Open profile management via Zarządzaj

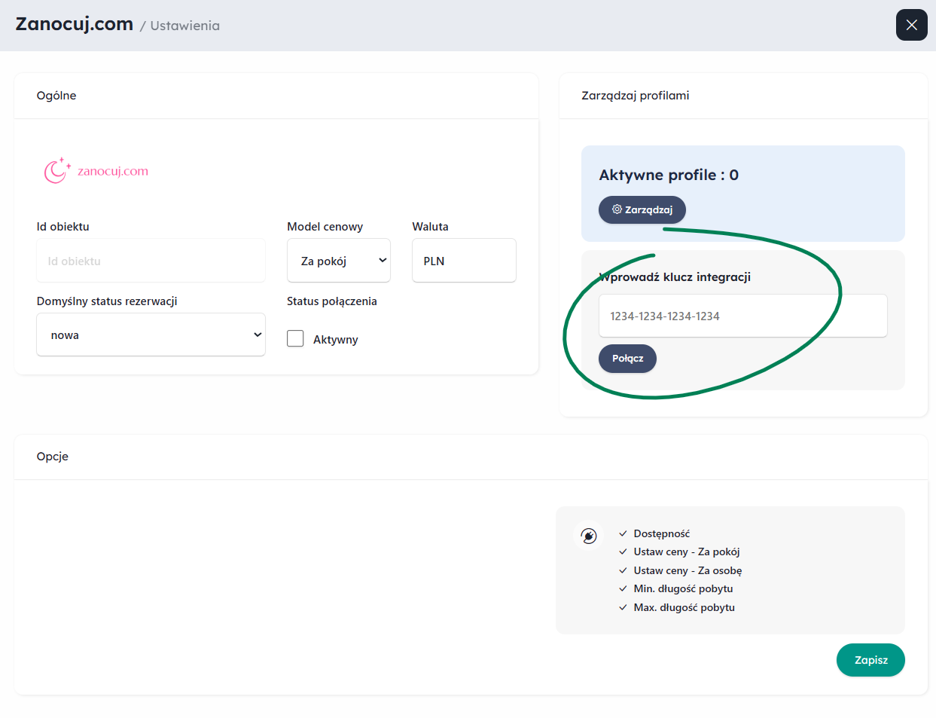[x=642, y=209]
